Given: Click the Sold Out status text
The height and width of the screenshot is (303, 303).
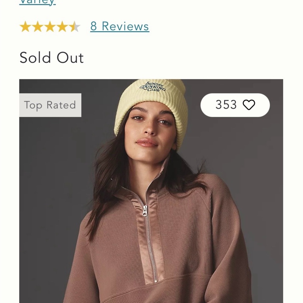Looking at the screenshot, I should (52, 58).
